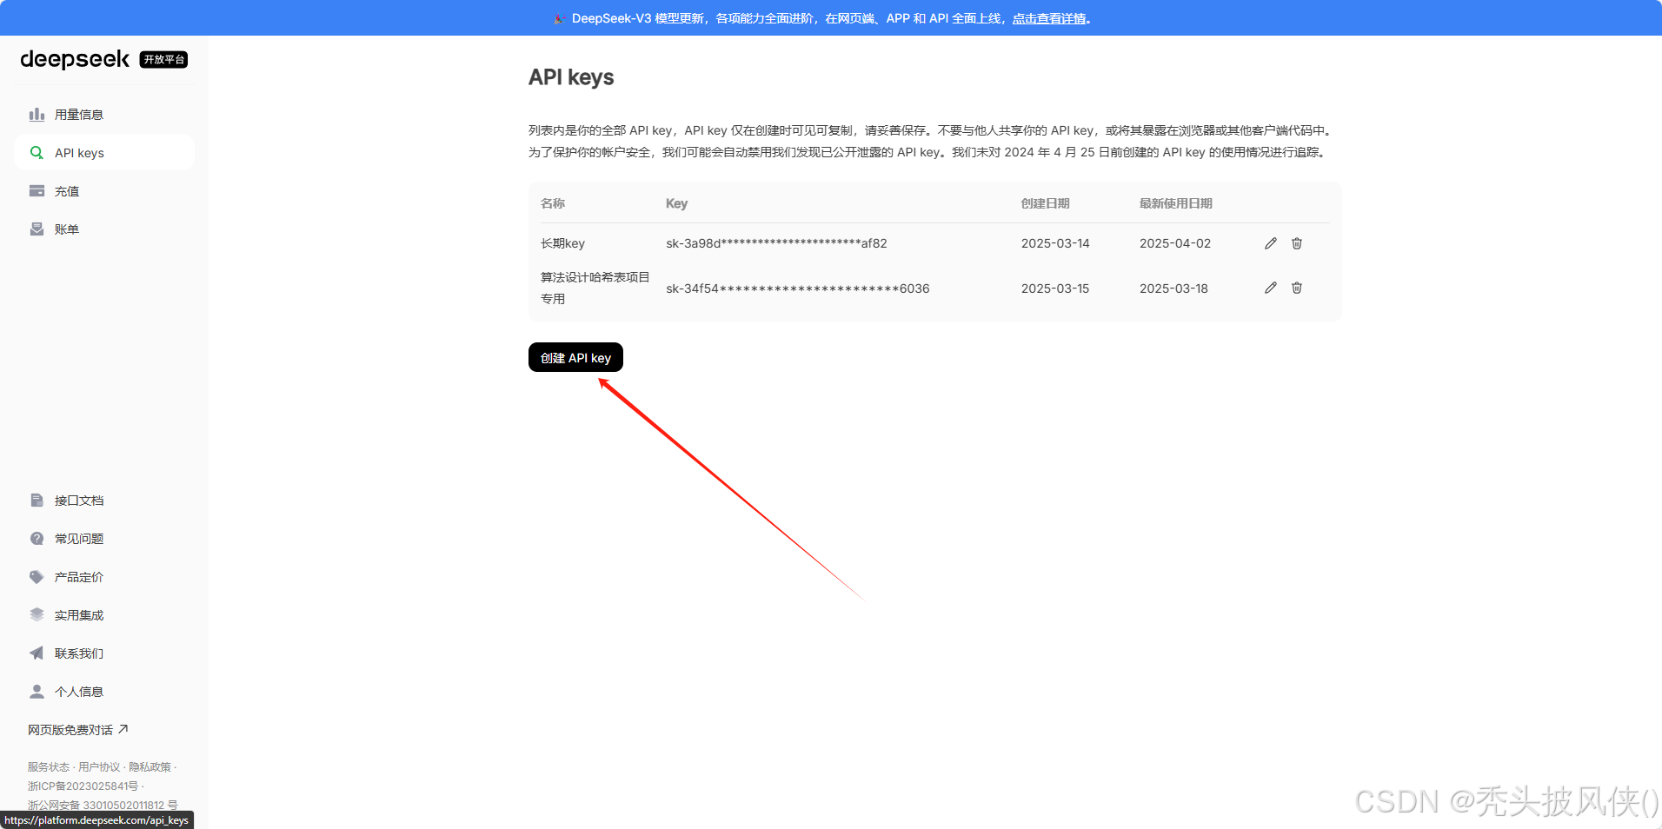The image size is (1662, 829).
Task: Click the DeepSeek-V3 announcement banner text
Action: [822, 18]
